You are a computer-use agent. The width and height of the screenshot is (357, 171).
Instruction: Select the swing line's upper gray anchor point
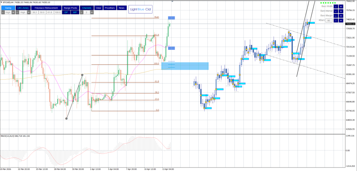click(x=82, y=75)
